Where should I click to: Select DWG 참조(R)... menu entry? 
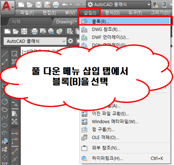click(x=125, y=29)
